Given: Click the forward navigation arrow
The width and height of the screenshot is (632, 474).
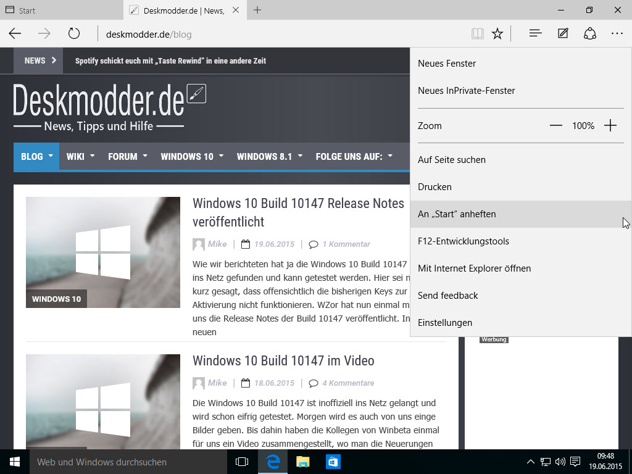Looking at the screenshot, I should [44, 33].
